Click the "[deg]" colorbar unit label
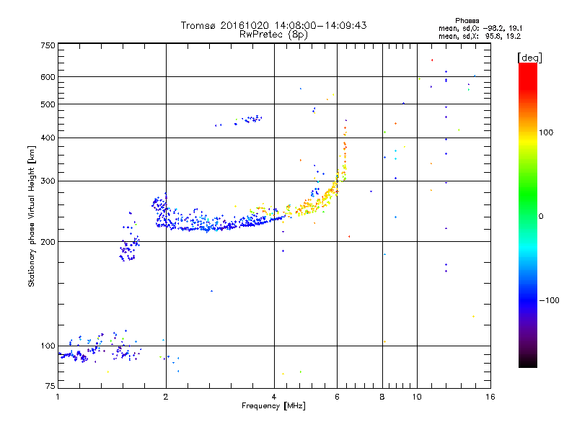Screen dimensions: 577x432 (529, 58)
